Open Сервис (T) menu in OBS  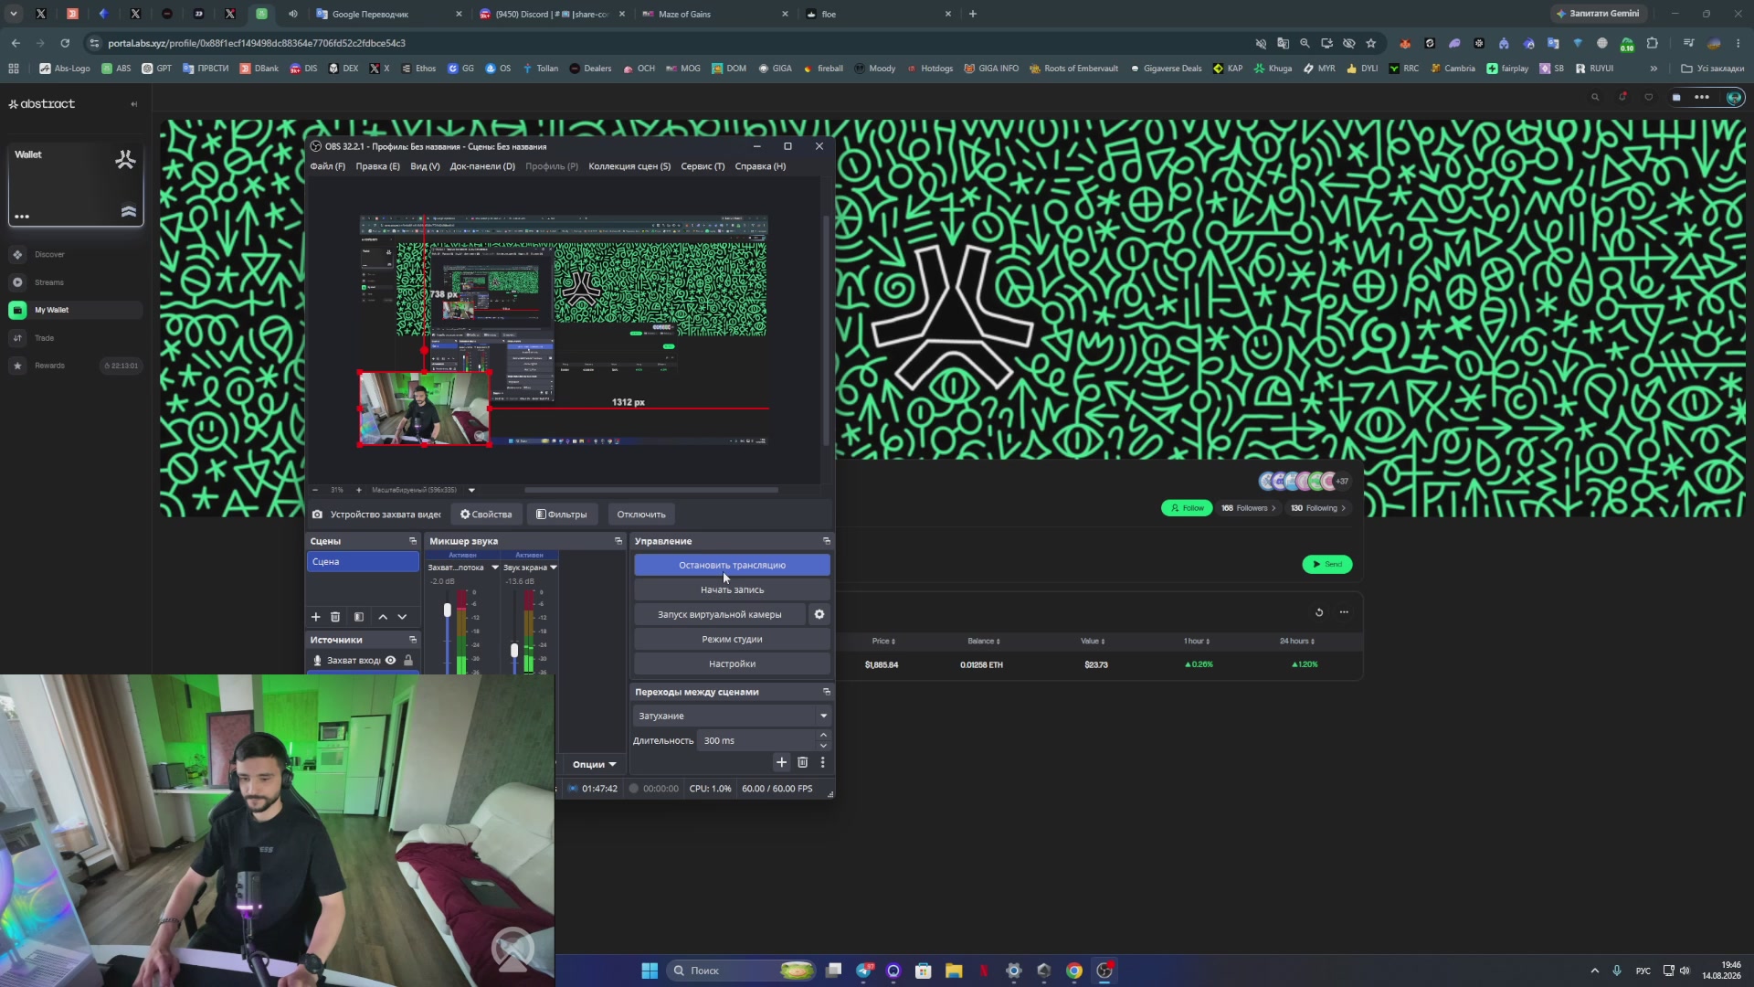click(x=703, y=166)
